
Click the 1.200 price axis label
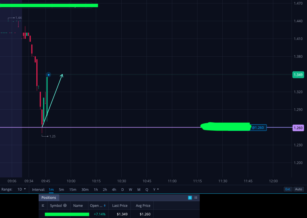tap(298, 163)
